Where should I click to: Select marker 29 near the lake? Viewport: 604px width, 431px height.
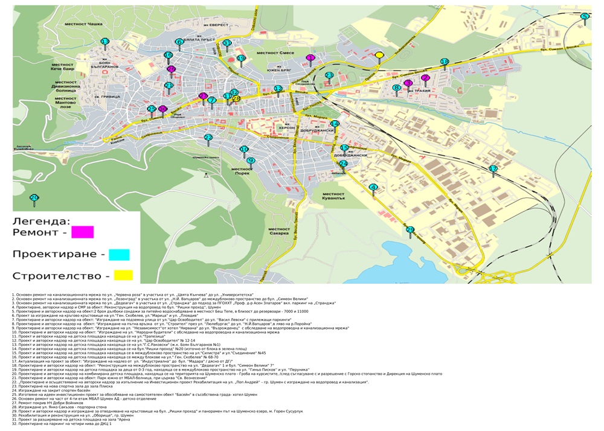coord(410,230)
